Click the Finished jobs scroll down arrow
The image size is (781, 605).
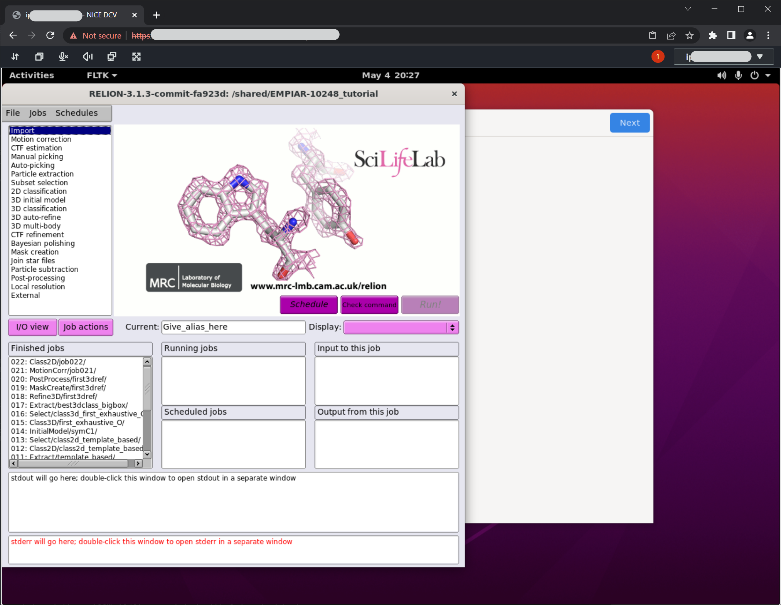coord(147,454)
